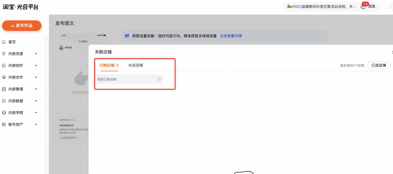Click the # 这里是话题标签 tag

click(x=68, y=138)
